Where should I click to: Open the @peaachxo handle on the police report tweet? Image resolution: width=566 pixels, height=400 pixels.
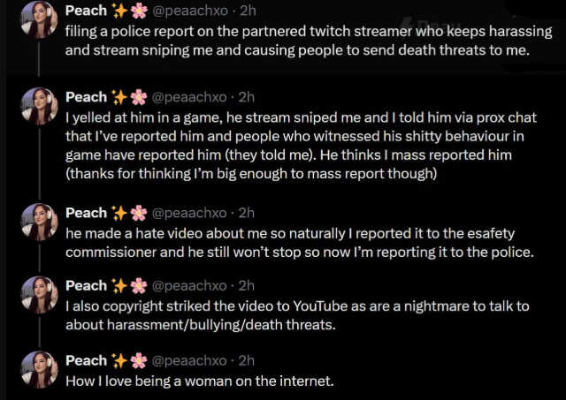coord(191,11)
